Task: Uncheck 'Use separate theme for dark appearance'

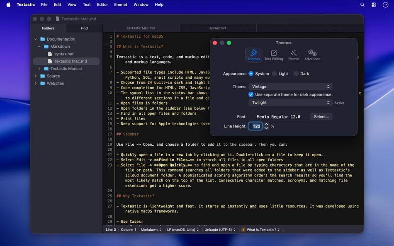Action: coord(251,94)
